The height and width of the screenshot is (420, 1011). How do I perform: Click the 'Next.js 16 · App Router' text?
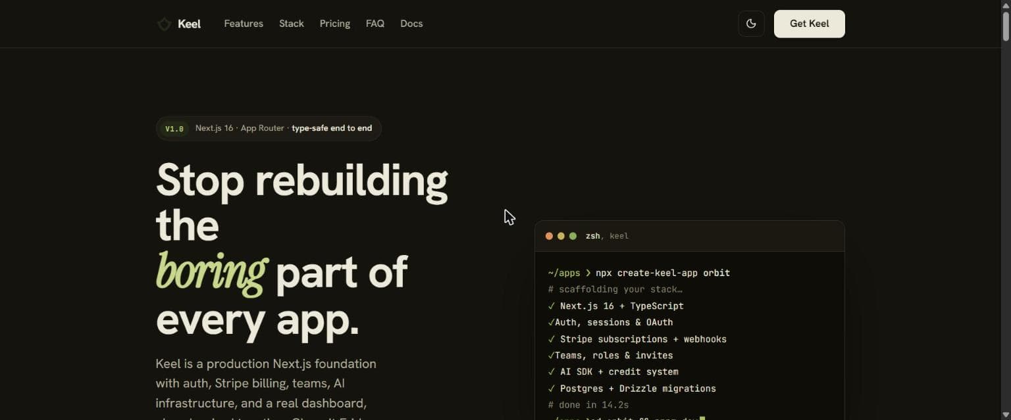[240, 128]
